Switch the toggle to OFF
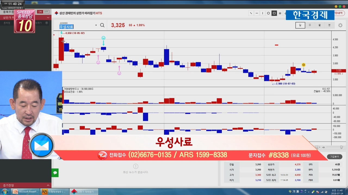 (46, 12)
